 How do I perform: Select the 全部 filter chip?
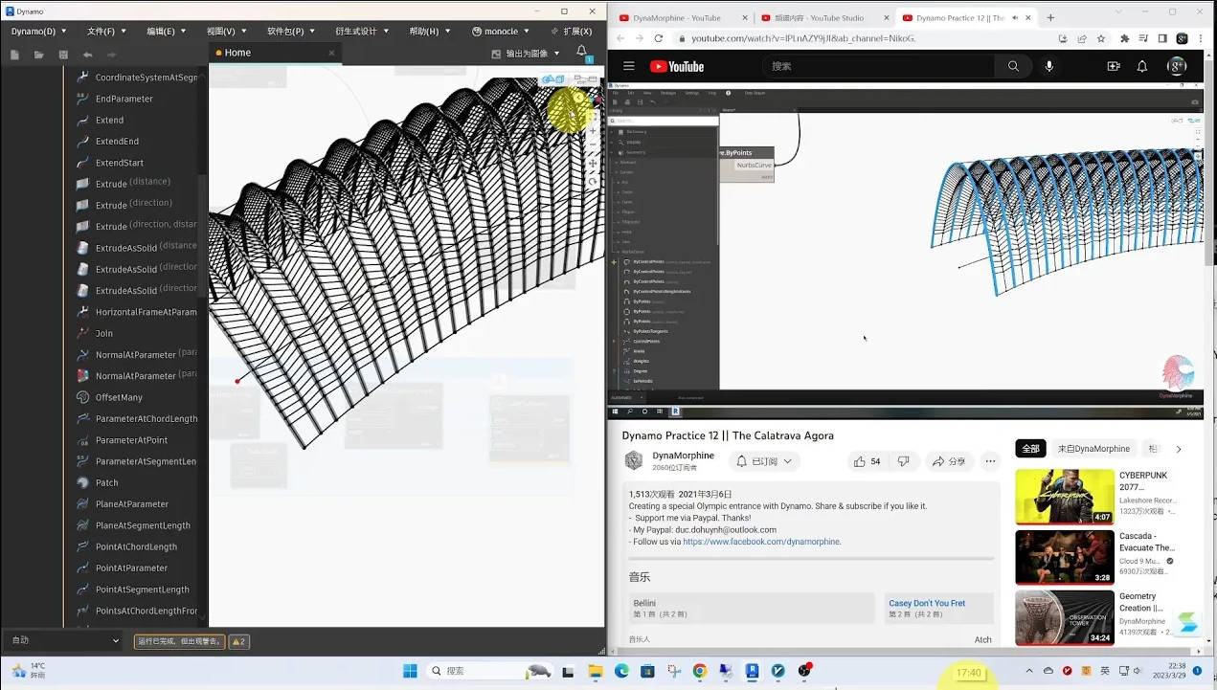(1030, 448)
